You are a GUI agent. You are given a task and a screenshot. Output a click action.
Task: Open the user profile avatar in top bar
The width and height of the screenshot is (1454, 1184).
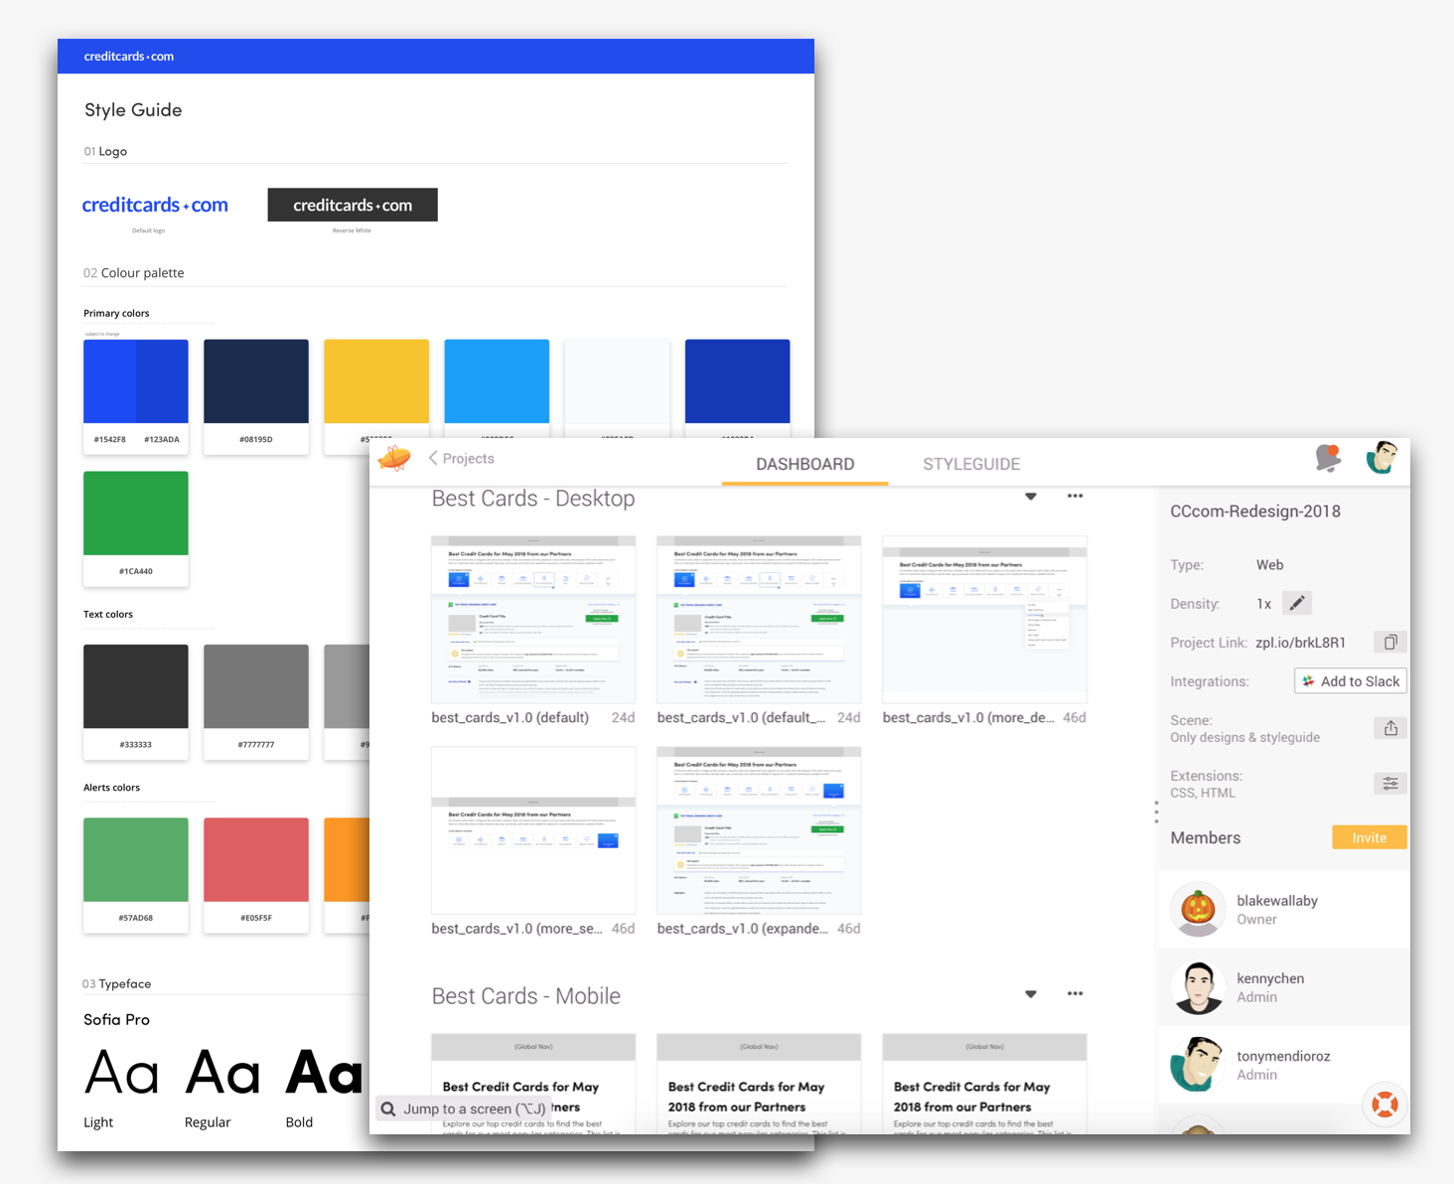1381,458
